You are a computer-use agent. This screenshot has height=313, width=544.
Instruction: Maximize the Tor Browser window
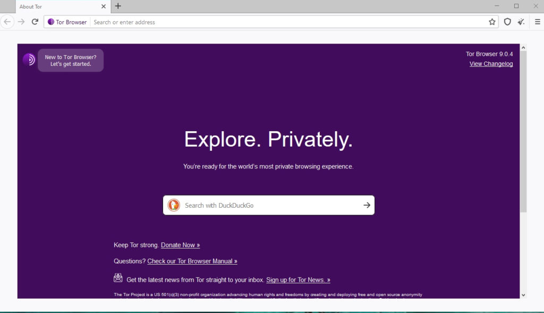(x=516, y=6)
